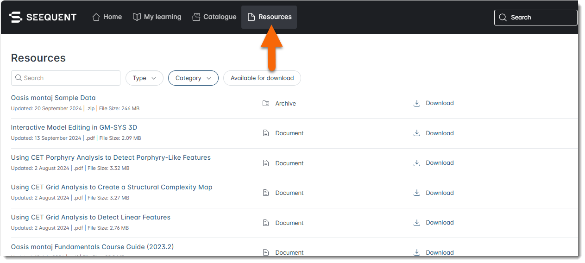The height and width of the screenshot is (263, 585).
Task: Click the Resources list search box
Action: (66, 78)
